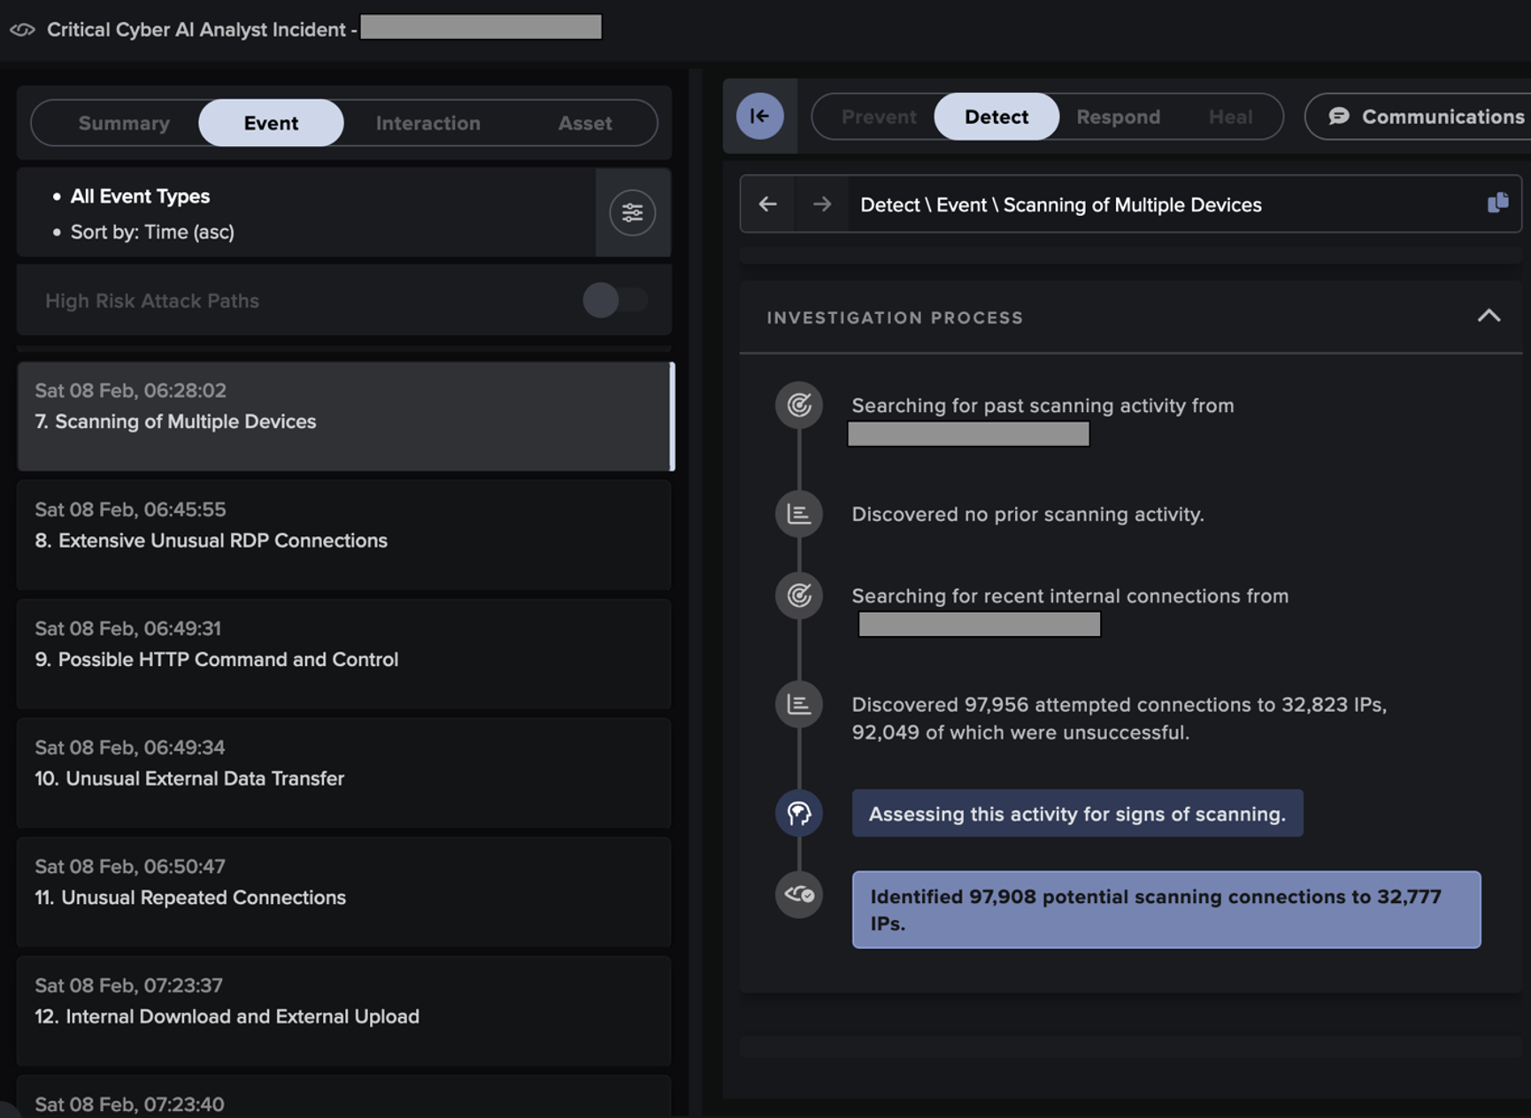This screenshot has width=1531, height=1118.
Task: Select the Event tab
Action: pyautogui.click(x=271, y=123)
